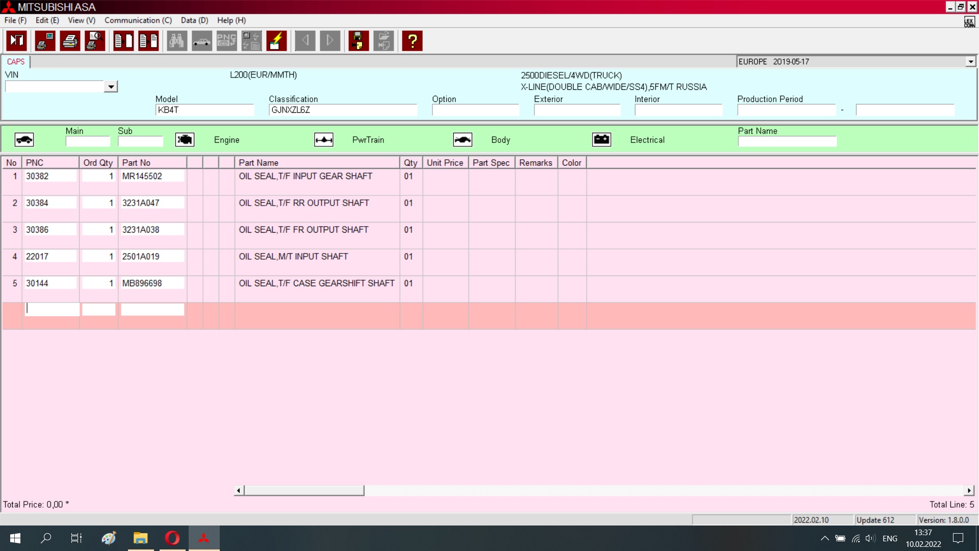The height and width of the screenshot is (551, 979).
Task: Click the save floppy disk toolbar icon
Action: click(x=358, y=41)
